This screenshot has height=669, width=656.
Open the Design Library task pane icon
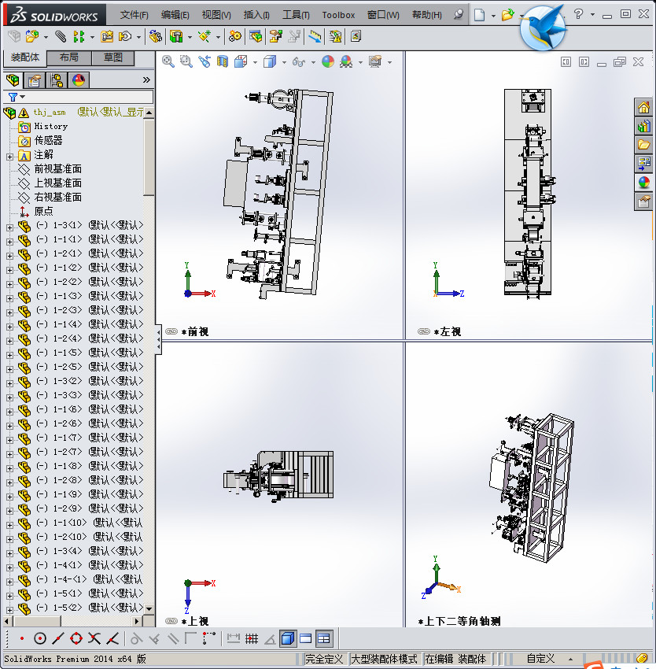coord(643,125)
